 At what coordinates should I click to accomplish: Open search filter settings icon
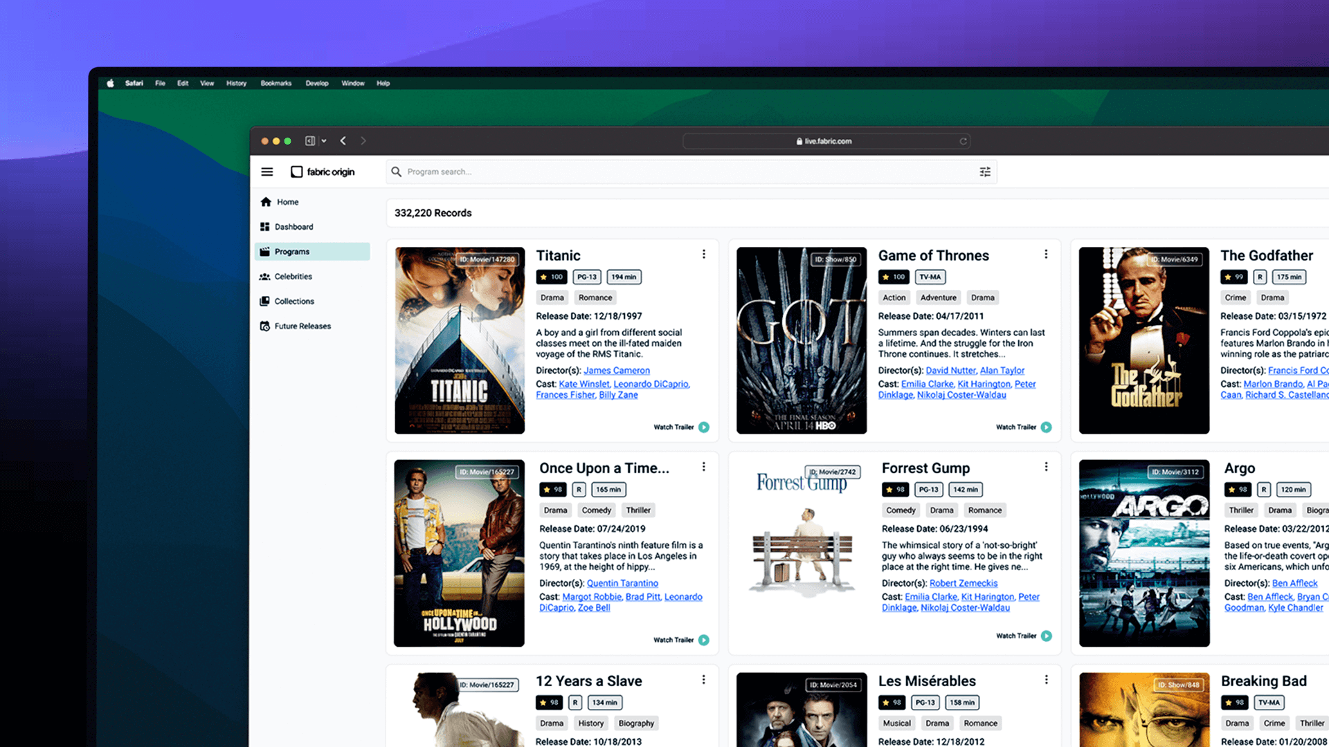(985, 172)
